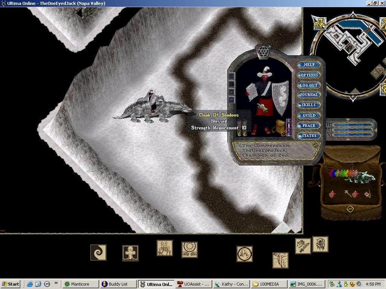The image size is (386, 289).
Task: Click the hexagram virtue emblem on paperdoll
Action: click(263, 52)
